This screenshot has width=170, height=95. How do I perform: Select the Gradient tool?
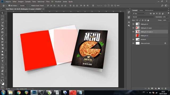2,48
